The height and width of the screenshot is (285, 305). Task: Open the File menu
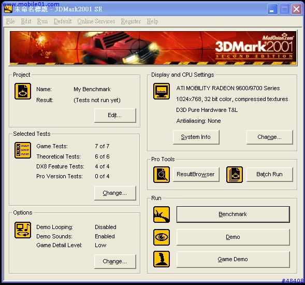(x=10, y=21)
